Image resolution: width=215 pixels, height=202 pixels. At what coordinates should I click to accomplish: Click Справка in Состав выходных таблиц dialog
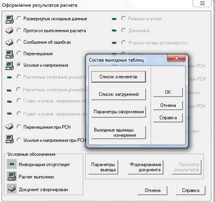pyautogui.click(x=168, y=118)
